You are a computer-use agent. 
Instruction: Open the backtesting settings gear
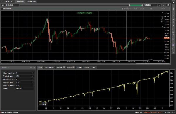click(x=3, y=5)
